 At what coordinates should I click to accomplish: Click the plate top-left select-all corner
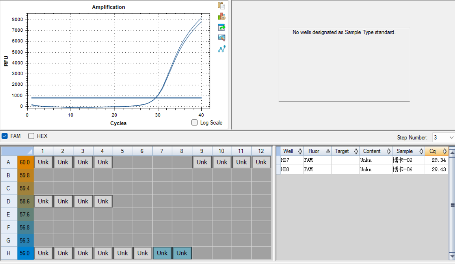[17, 151]
